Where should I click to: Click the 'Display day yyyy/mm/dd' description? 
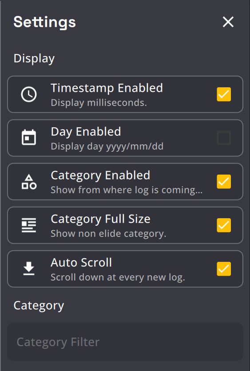point(107,147)
